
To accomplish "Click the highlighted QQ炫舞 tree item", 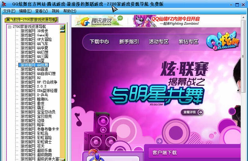I will coord(34,65).
